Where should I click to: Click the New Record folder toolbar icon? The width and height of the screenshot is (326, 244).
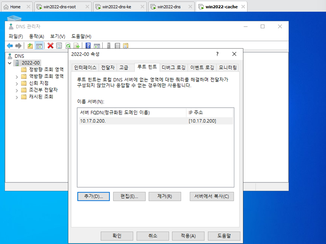click(126, 46)
